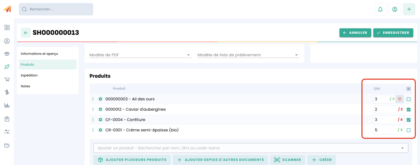Click product name CR-0001 - Crème semi-épaisse (bio)
The height and width of the screenshot is (165, 420).
tap(142, 130)
